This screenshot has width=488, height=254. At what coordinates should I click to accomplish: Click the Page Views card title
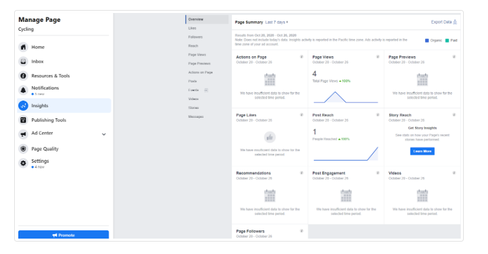click(x=323, y=57)
